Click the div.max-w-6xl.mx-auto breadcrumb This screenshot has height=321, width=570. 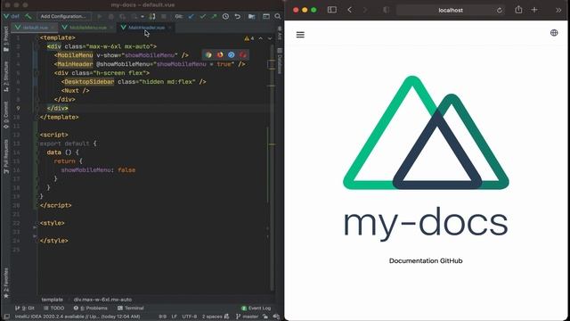102,300
